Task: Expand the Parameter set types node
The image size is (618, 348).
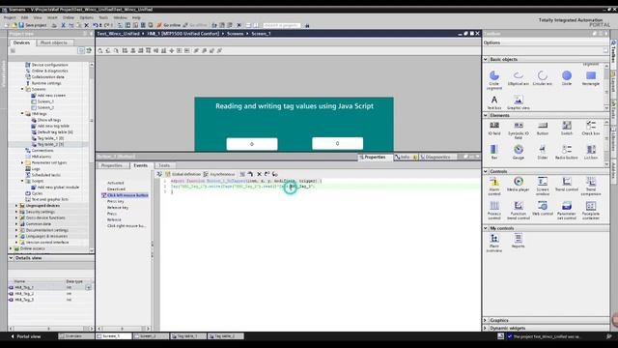Action: 22,162
